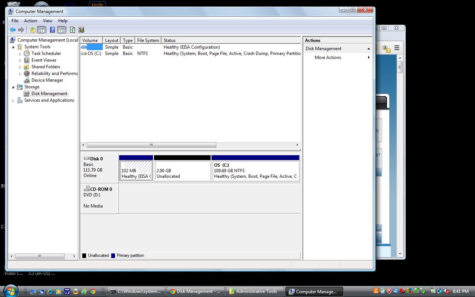Click the blue Help question mark icon
Screen dimensions: 475x297
(x=52, y=30)
